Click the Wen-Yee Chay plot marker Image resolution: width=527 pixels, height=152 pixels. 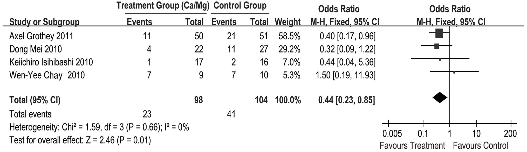(454, 73)
